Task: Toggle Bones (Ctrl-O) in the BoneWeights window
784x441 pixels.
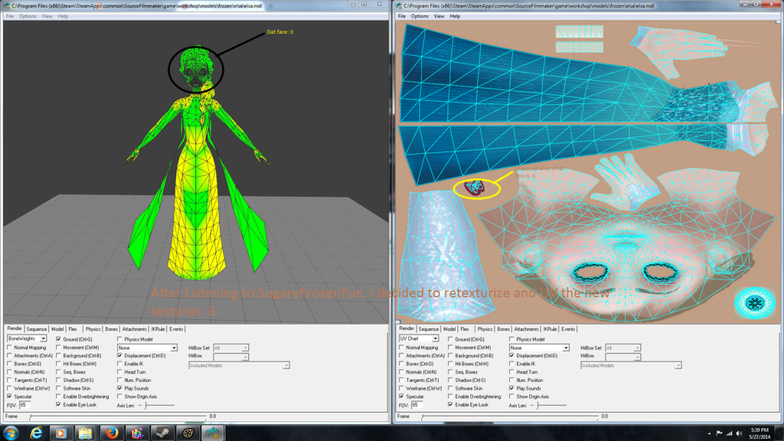Action: [9, 364]
